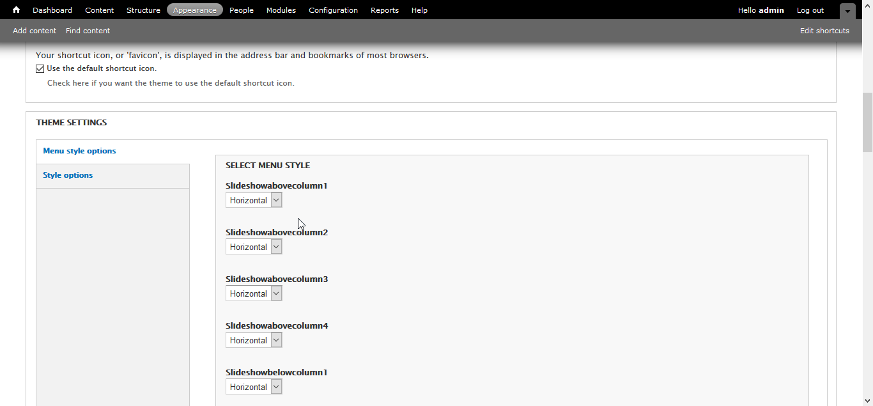Open the Slideshowabovecolumn2 dropdown
The image size is (873, 406).
point(254,247)
